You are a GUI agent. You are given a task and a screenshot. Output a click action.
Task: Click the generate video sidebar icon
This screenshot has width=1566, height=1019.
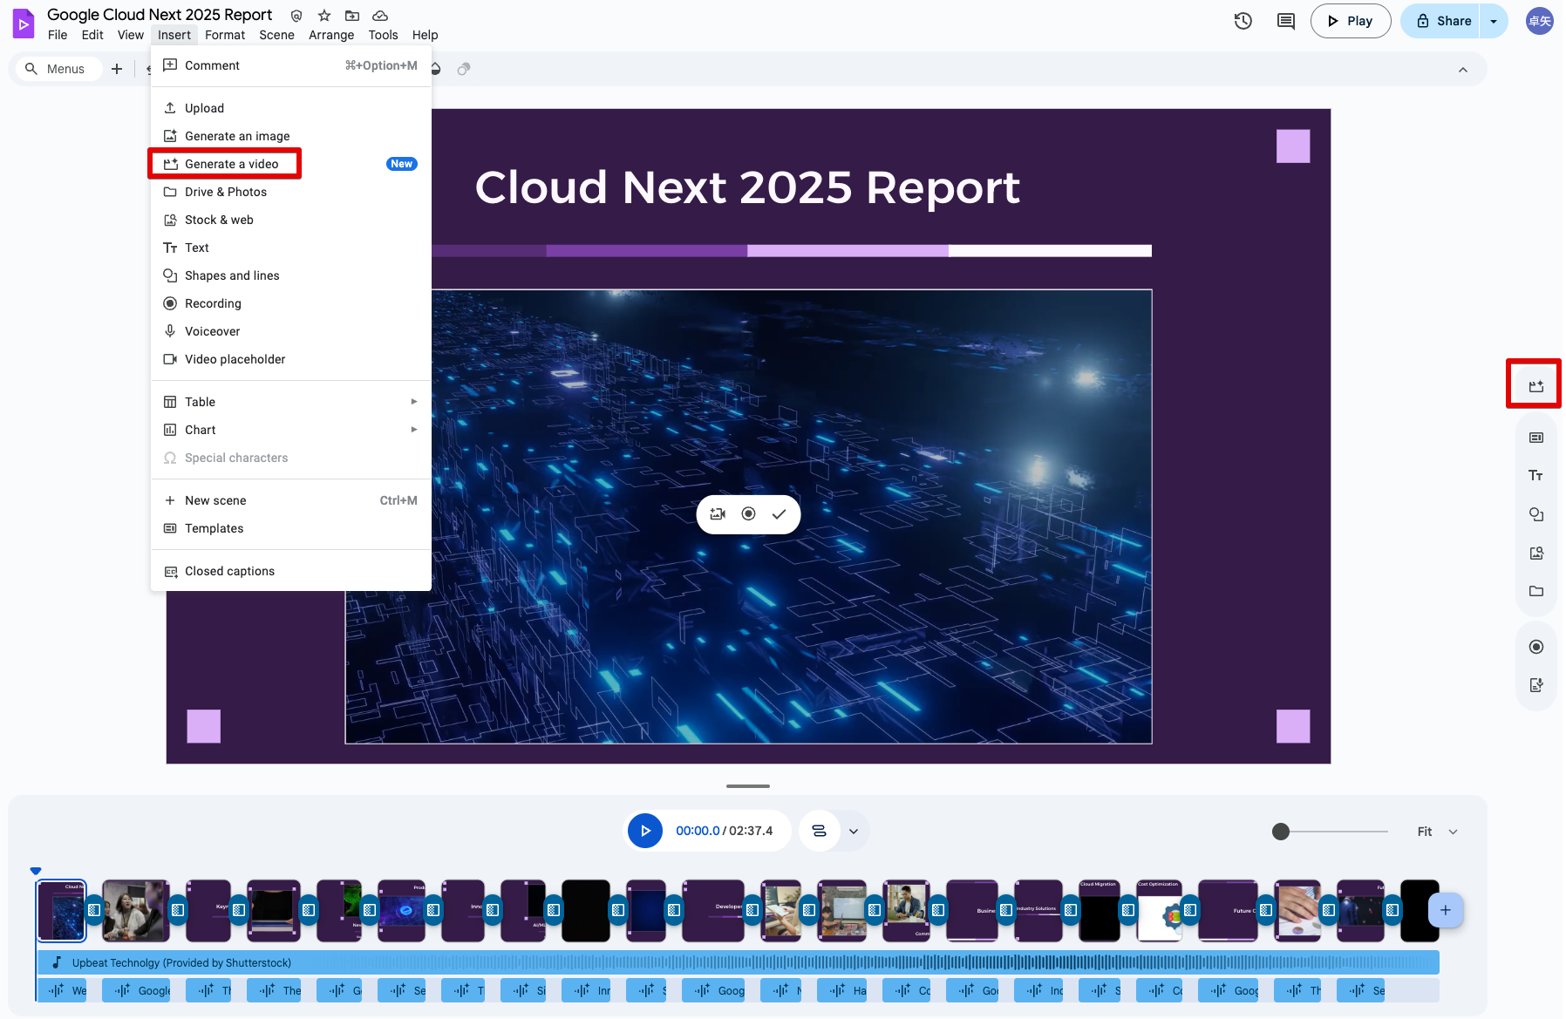tap(1535, 385)
